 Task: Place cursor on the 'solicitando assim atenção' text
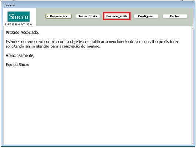[27, 46]
